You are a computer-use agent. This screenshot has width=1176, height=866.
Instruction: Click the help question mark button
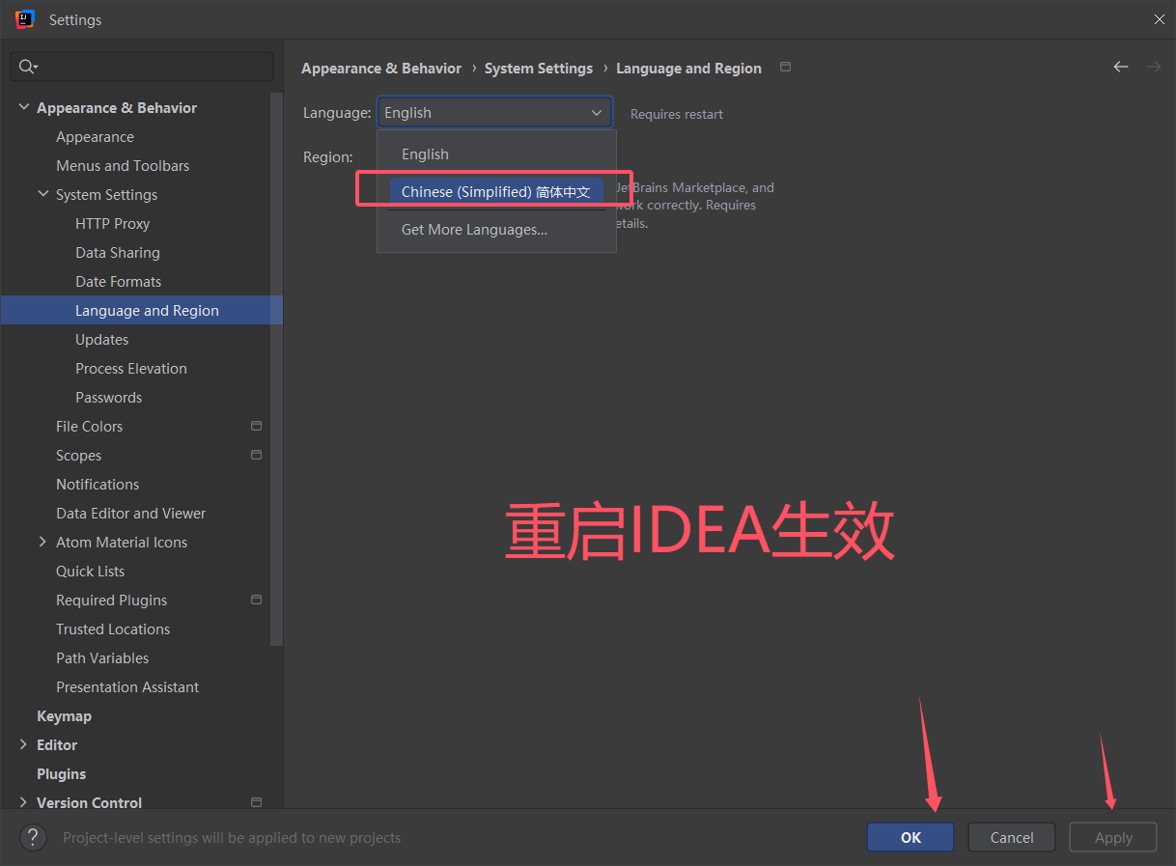click(x=33, y=837)
